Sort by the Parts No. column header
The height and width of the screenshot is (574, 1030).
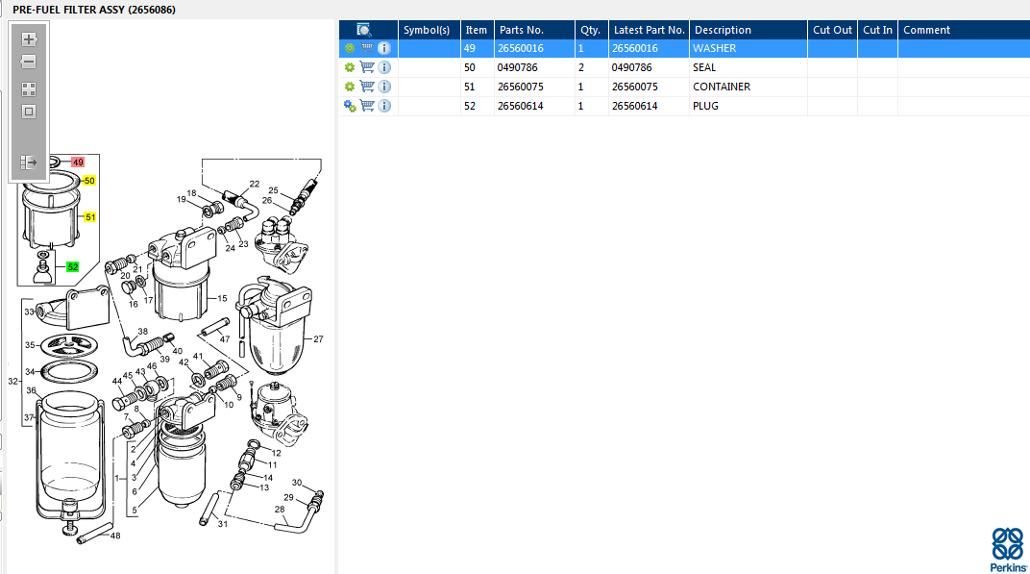click(x=522, y=30)
